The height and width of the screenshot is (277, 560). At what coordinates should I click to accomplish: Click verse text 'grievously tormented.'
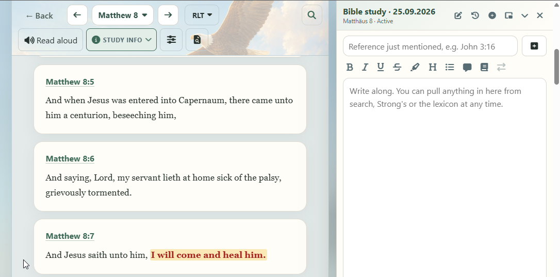(89, 192)
